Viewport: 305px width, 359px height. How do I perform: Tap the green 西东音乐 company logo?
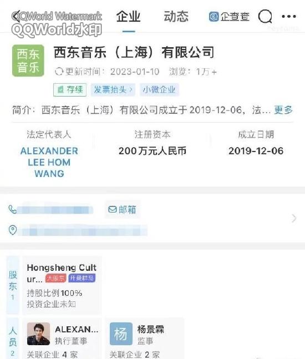[x=28, y=60]
